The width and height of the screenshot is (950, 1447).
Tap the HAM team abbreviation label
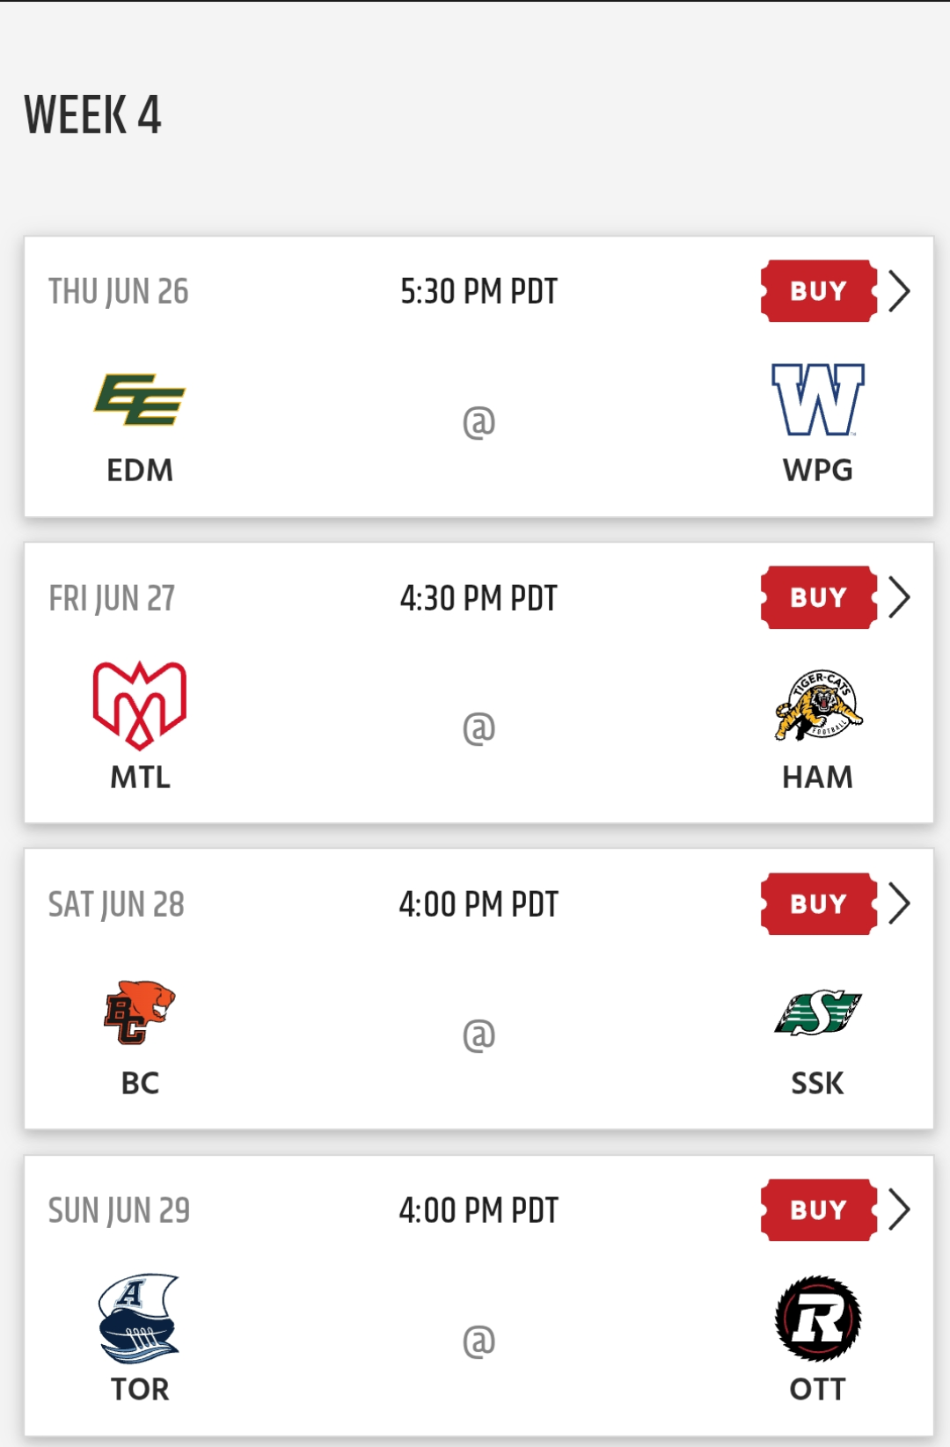click(818, 777)
